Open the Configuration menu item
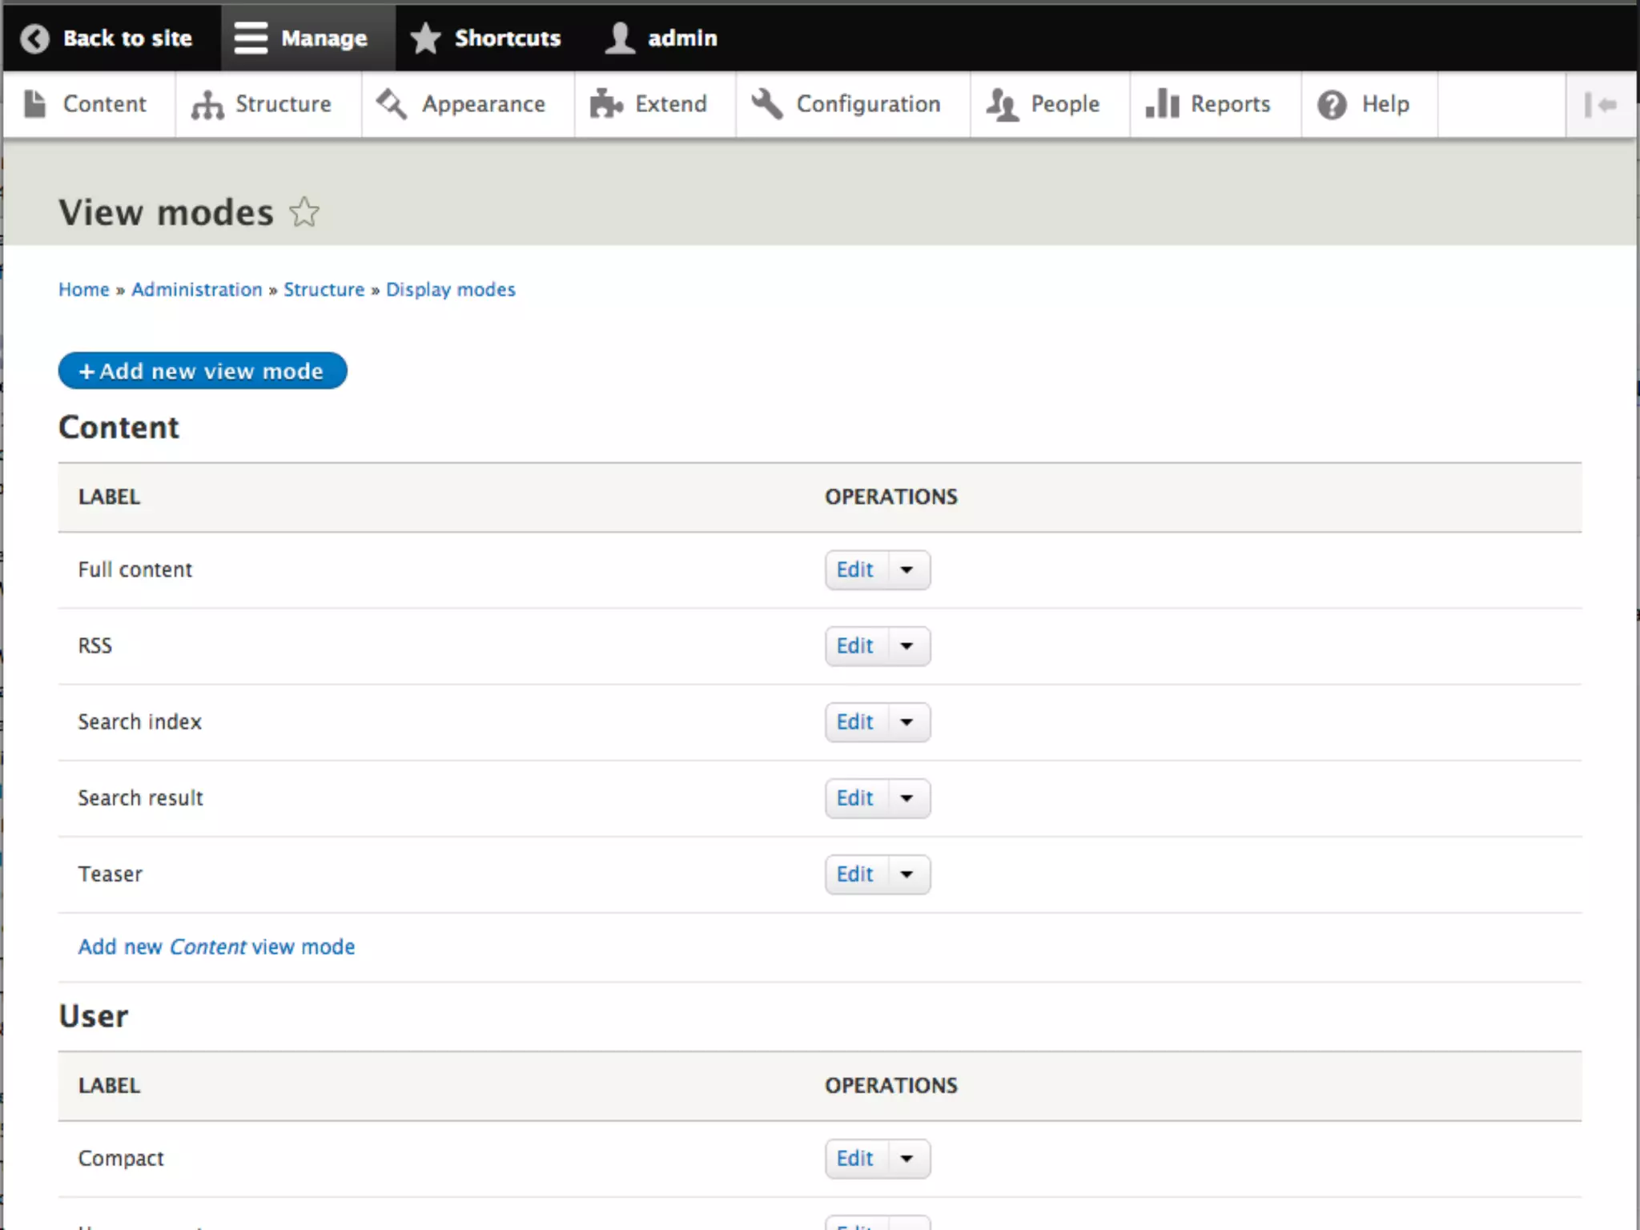This screenshot has width=1640, height=1230. tap(853, 105)
